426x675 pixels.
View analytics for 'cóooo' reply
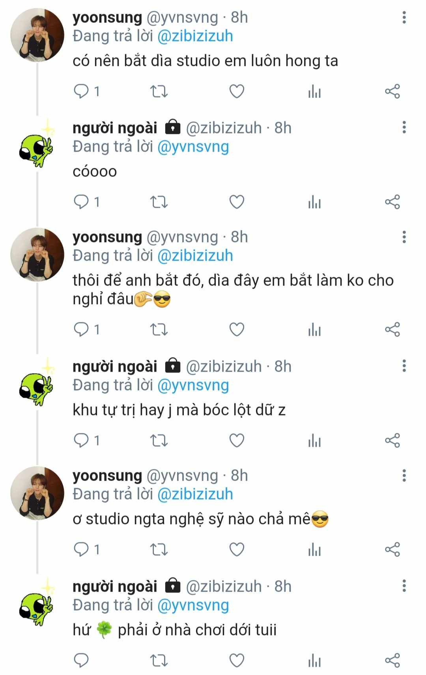coord(314,202)
